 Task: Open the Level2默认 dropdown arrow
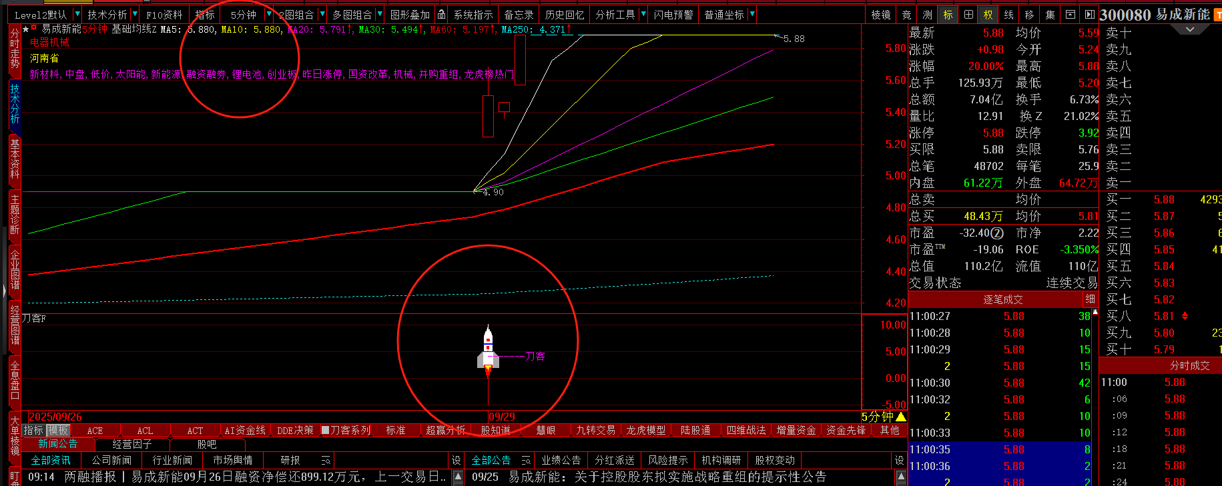point(77,15)
